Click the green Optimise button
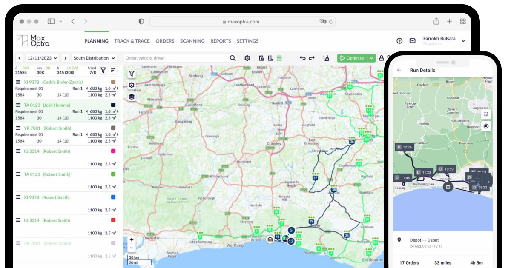The height and width of the screenshot is (268, 511). coord(352,58)
